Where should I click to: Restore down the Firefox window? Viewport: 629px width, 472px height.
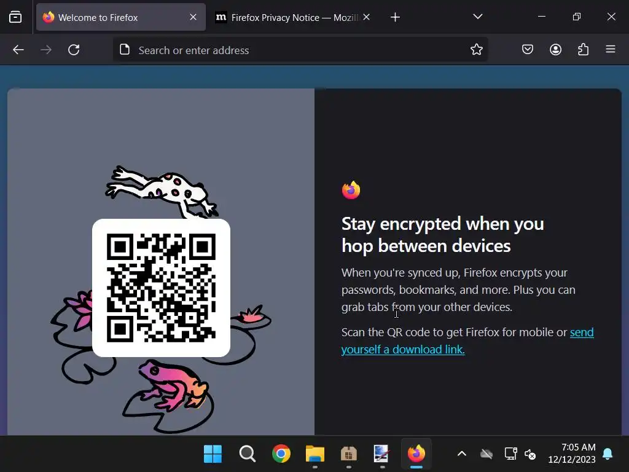coord(576,17)
